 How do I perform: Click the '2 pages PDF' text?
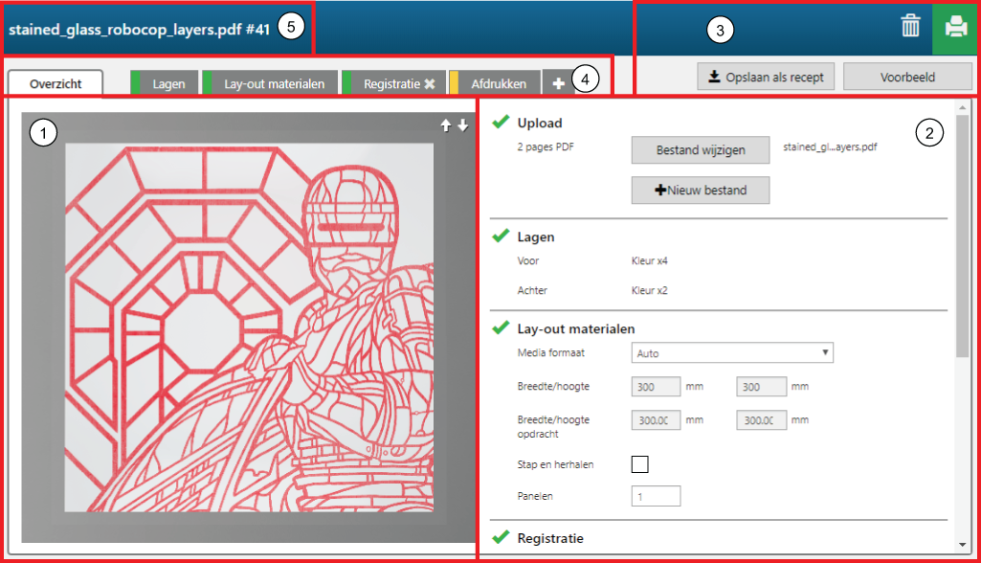[546, 146]
